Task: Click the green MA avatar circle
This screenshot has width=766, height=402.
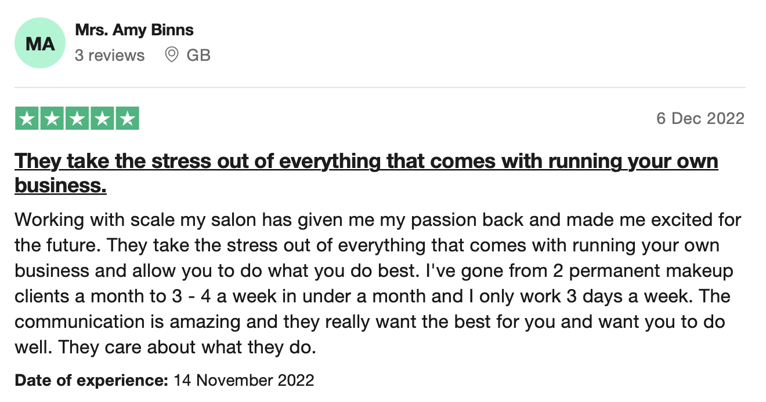Action: (x=40, y=43)
